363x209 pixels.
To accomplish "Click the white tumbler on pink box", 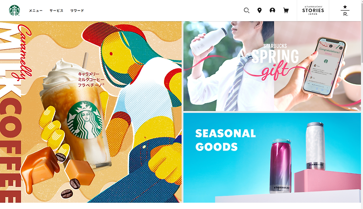I will (x=315, y=146).
